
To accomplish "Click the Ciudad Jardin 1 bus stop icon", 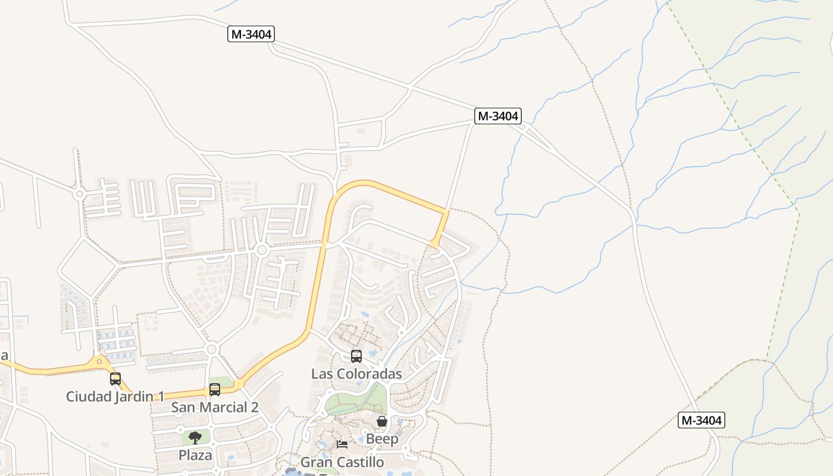I will [x=115, y=379].
